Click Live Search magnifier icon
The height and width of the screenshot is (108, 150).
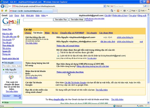coord(145,6)
